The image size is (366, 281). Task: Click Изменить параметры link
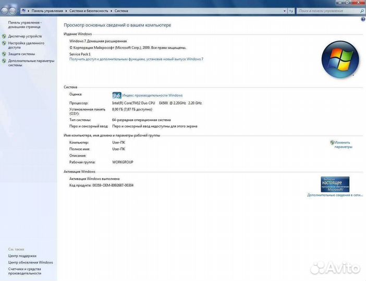(x=343, y=145)
